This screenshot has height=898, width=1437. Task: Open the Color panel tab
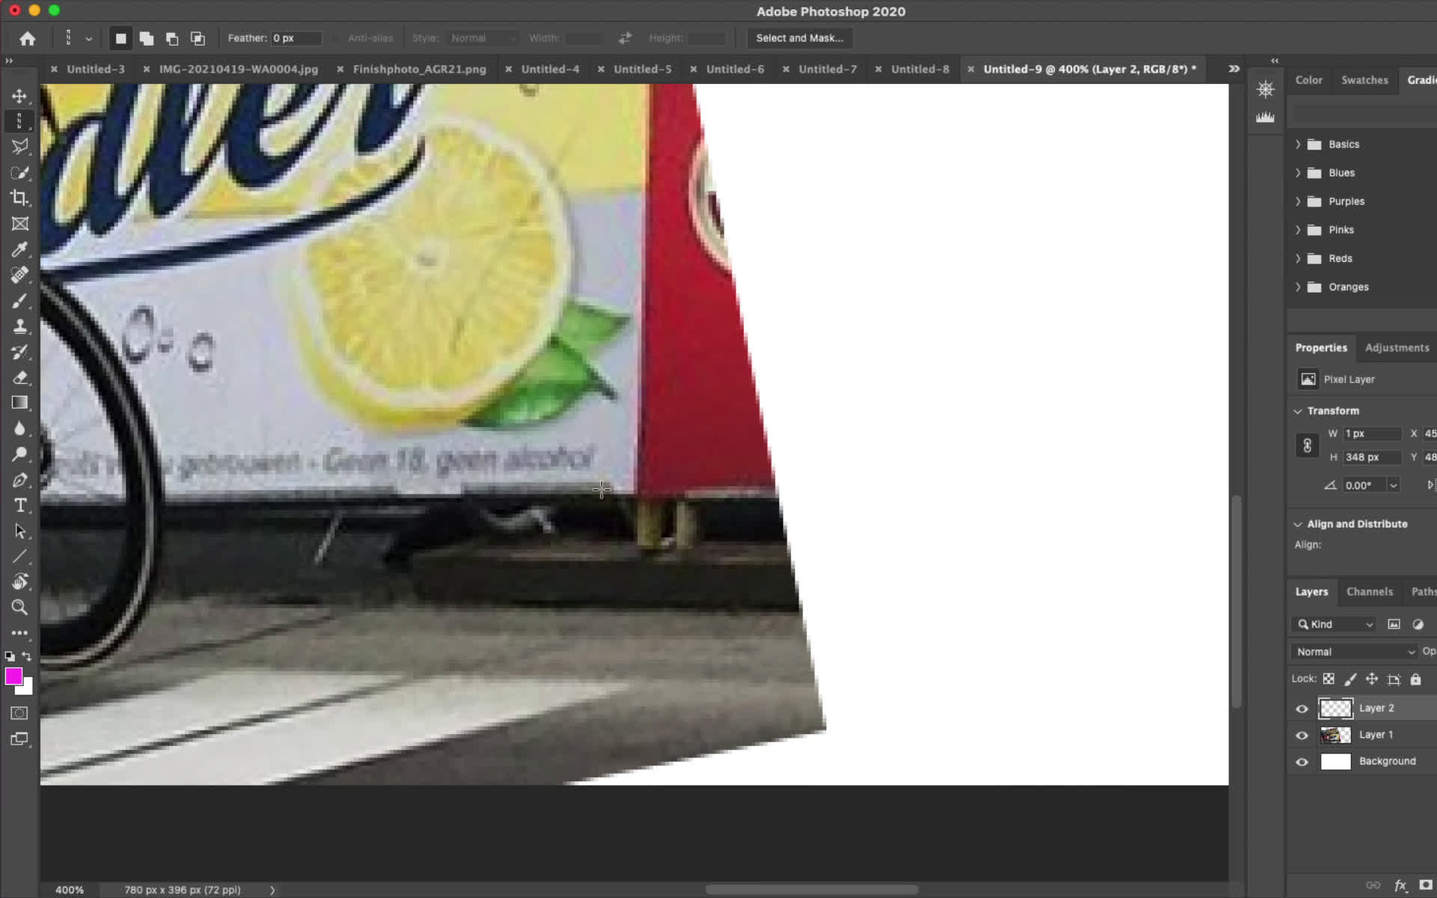[x=1309, y=80]
